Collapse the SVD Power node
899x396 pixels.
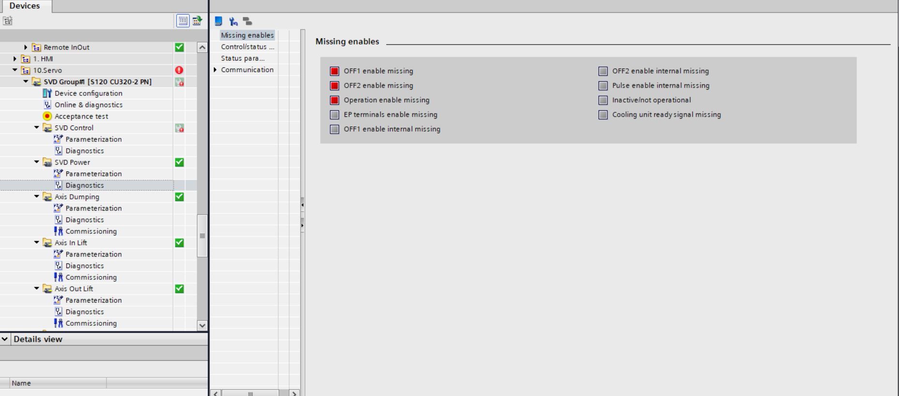tap(37, 162)
